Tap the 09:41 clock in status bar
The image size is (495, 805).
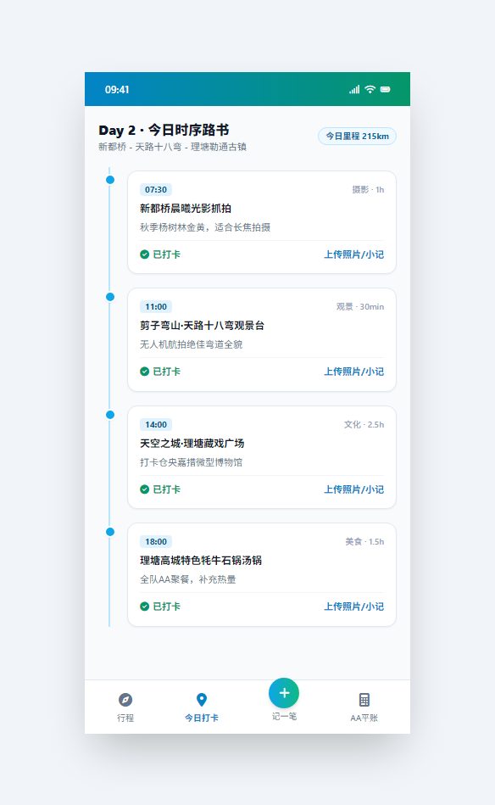click(117, 90)
